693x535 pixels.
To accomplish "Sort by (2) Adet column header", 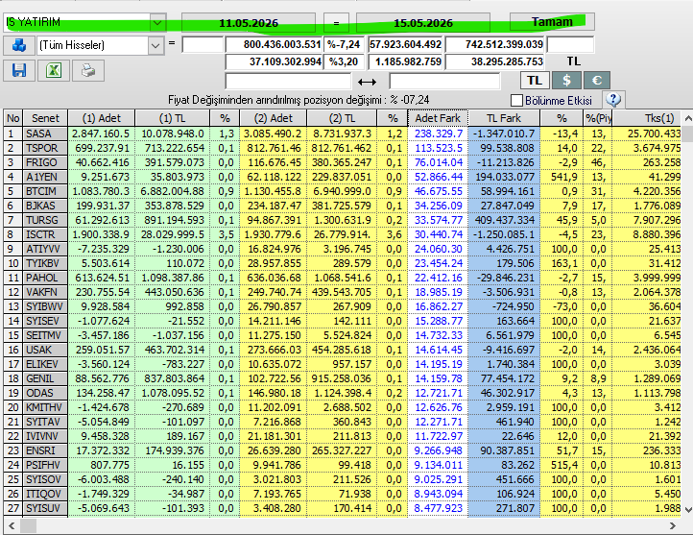I will [x=273, y=118].
